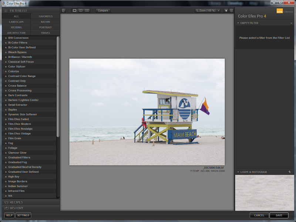Toggle the Detail Extractor favorite star
296x222 pixels.
coord(6,105)
